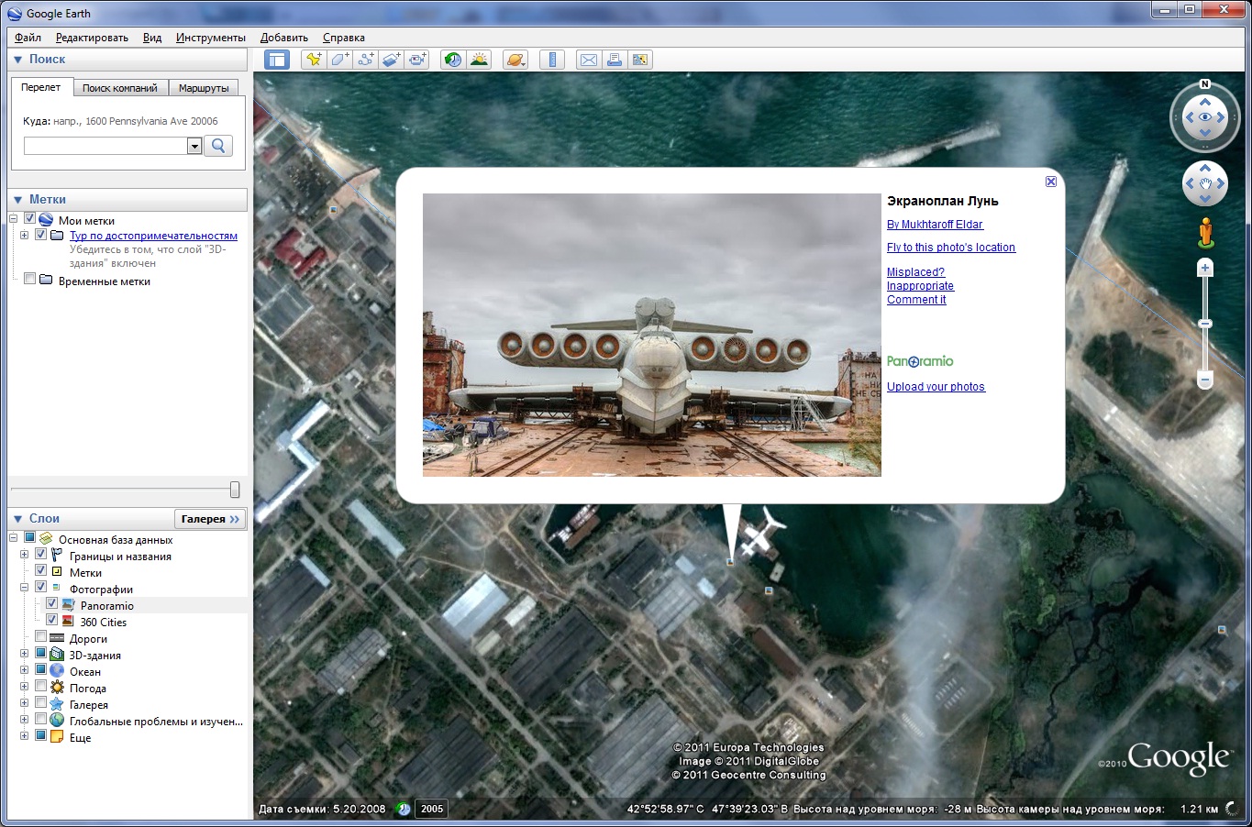Click the zoom out minus button

(x=1206, y=380)
